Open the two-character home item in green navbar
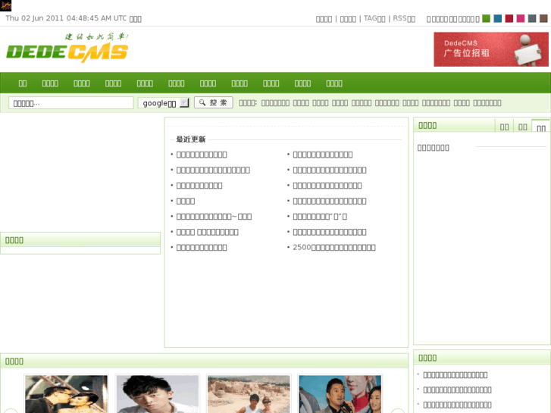Image resolution: width=551 pixels, height=413 pixels. 23,83
